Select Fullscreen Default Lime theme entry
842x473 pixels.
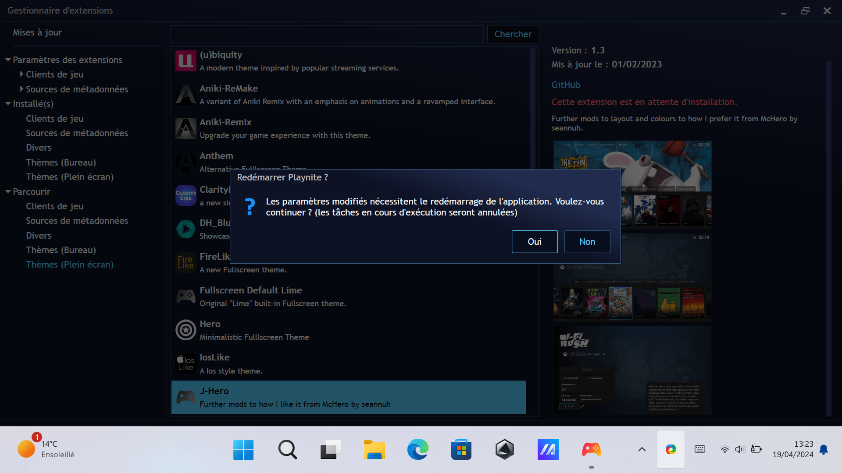point(349,297)
